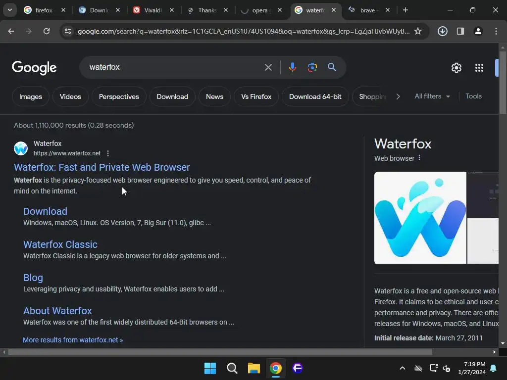The height and width of the screenshot is (380, 507).
Task: Filter results by Images
Action: pos(31,96)
